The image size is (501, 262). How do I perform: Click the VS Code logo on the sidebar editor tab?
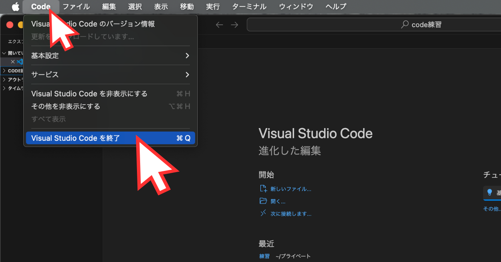tap(20, 62)
